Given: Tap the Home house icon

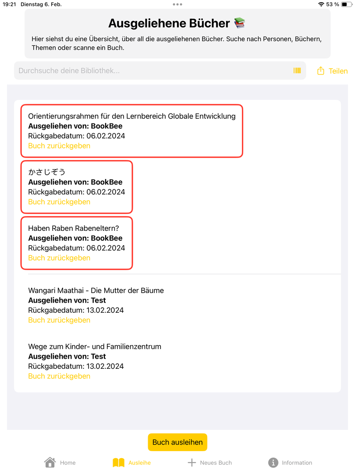Looking at the screenshot, I should pos(50,462).
